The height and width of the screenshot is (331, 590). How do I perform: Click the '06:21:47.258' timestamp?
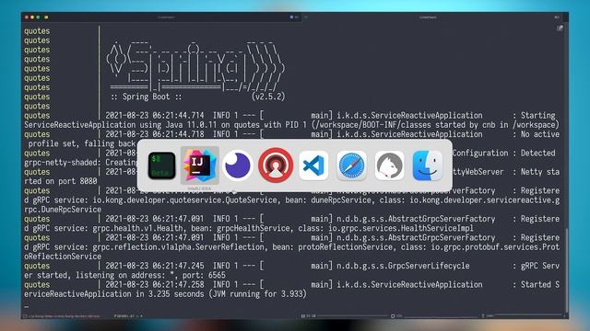point(178,284)
